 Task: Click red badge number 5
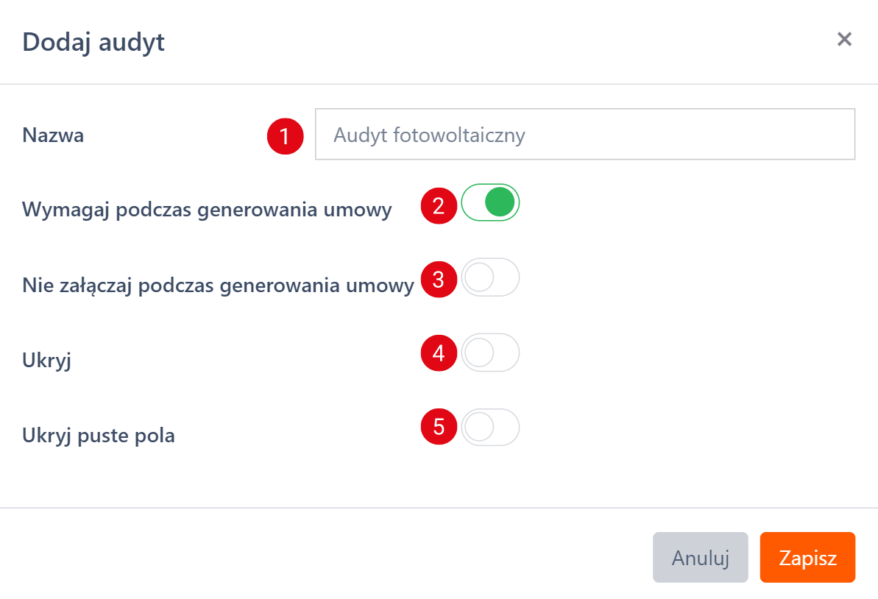tap(439, 428)
